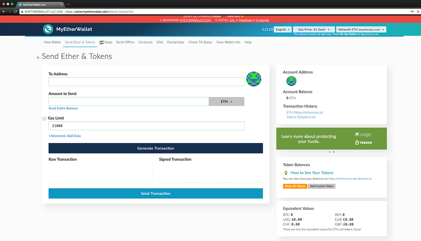421x241 pixels.
Task: Select the Send Ether & Tokens tab
Action: (x=80, y=42)
